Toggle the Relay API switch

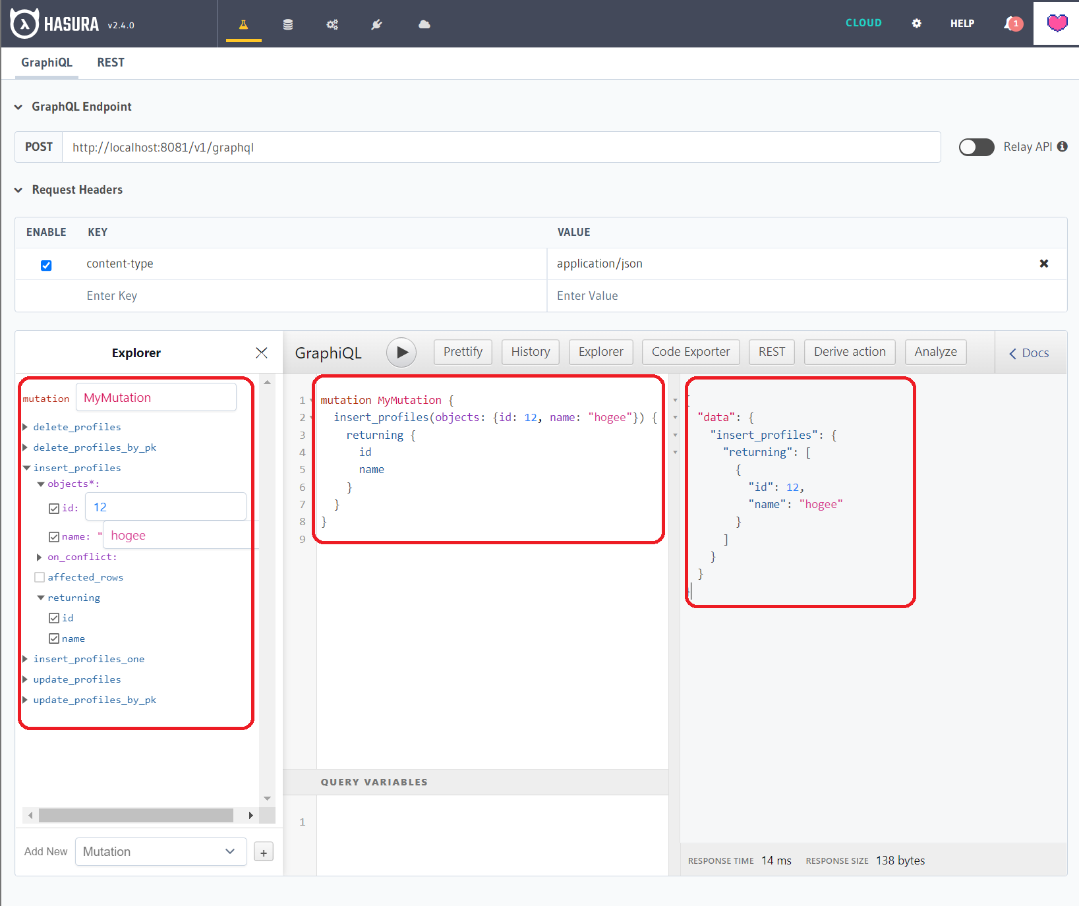click(976, 147)
